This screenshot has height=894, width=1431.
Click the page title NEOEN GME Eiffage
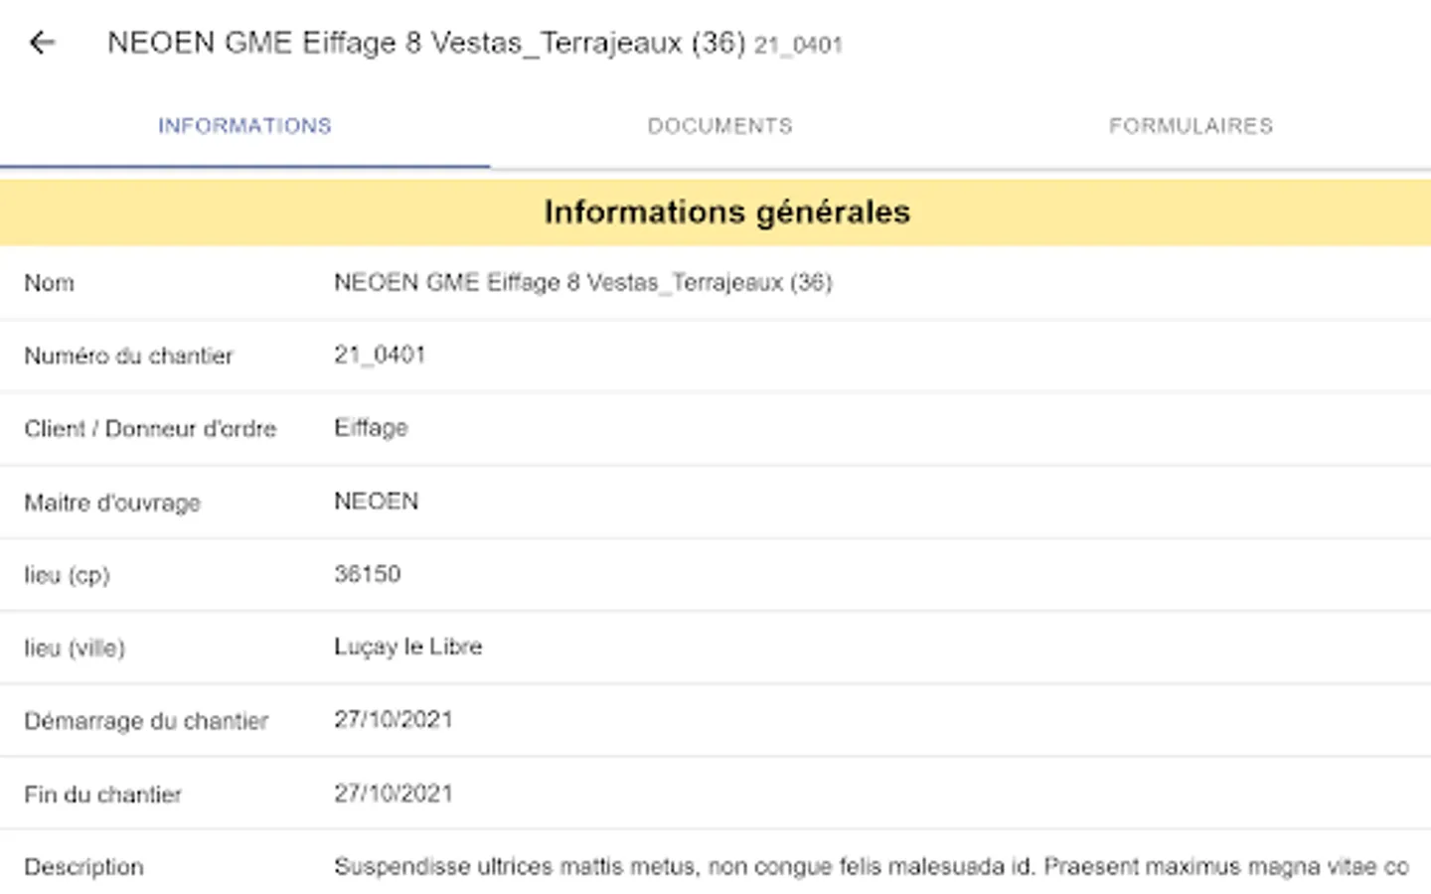(x=425, y=43)
